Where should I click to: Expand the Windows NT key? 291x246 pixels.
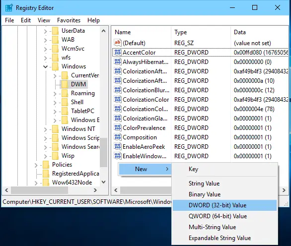(46, 129)
